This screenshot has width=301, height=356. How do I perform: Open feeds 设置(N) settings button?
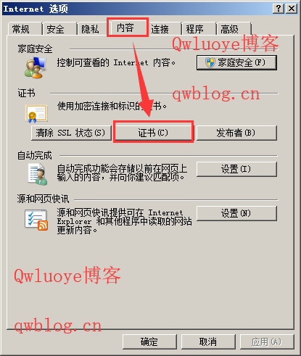pyautogui.click(x=236, y=213)
